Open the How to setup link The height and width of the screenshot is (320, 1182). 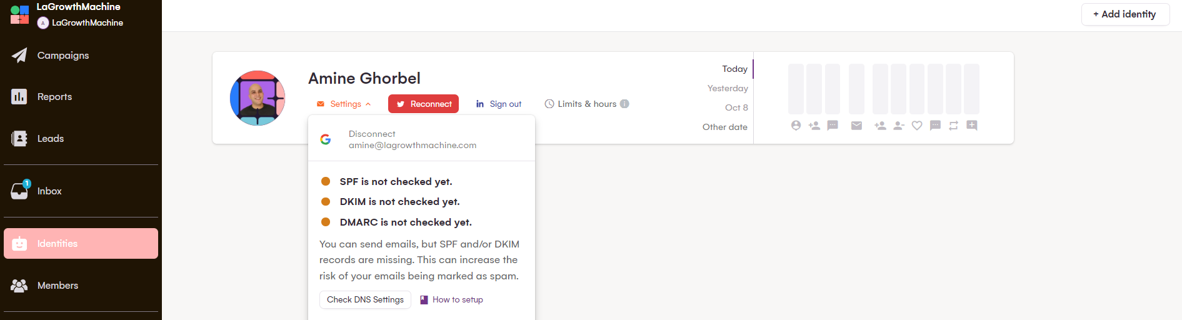(457, 300)
